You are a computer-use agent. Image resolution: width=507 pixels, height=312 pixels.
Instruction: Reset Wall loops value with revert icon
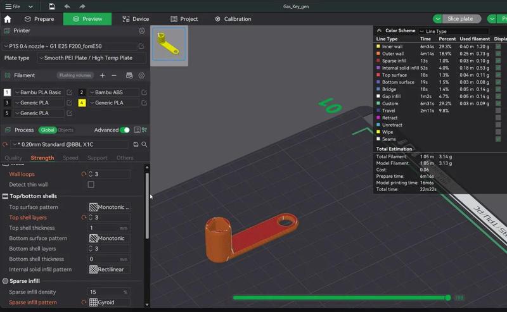coord(84,174)
